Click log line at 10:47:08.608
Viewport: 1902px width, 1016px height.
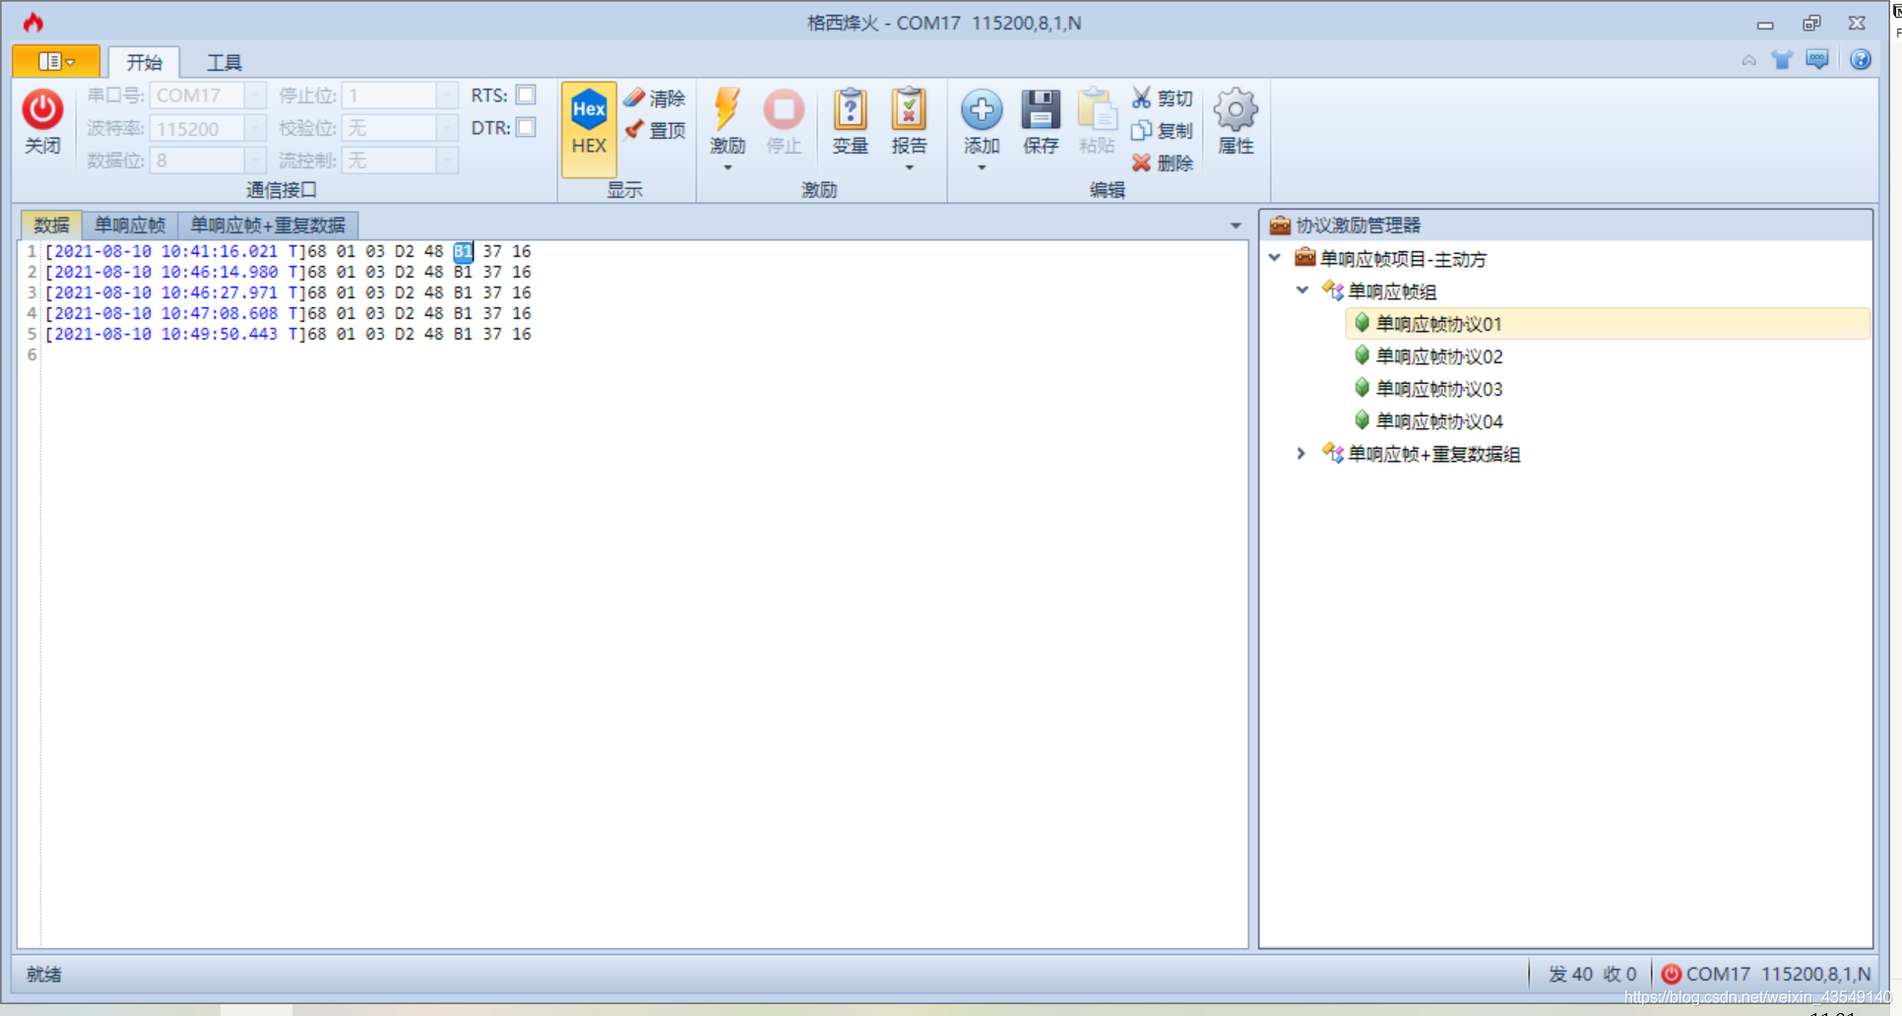coord(288,313)
